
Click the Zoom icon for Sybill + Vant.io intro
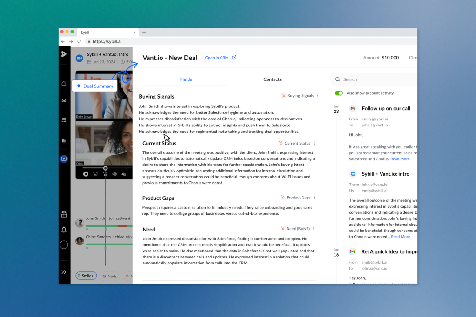353,174
